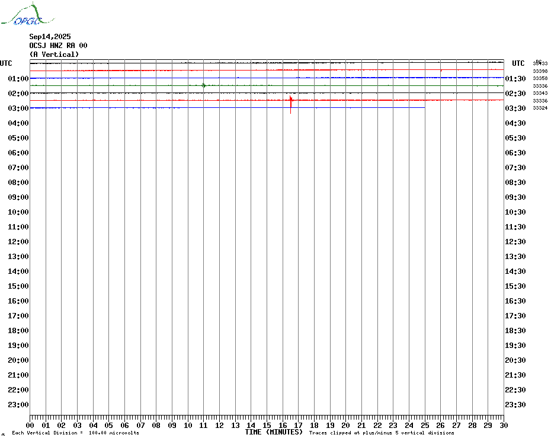
Task: Click the minute label 19 on the time axis
Action: coord(330,425)
